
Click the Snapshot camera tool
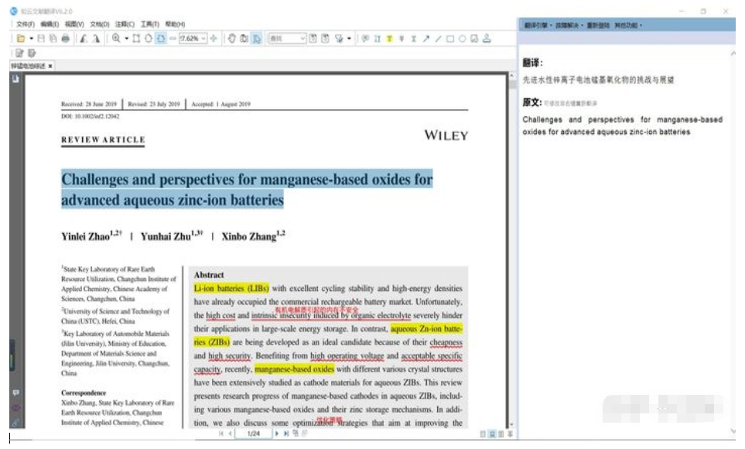tap(244, 38)
